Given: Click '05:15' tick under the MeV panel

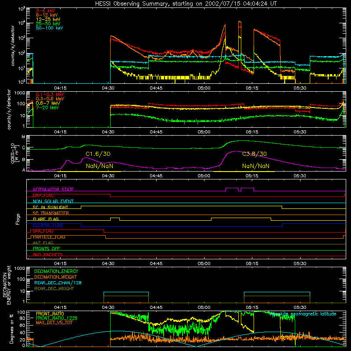Looking at the screenshot, I should (x=252, y=132).
